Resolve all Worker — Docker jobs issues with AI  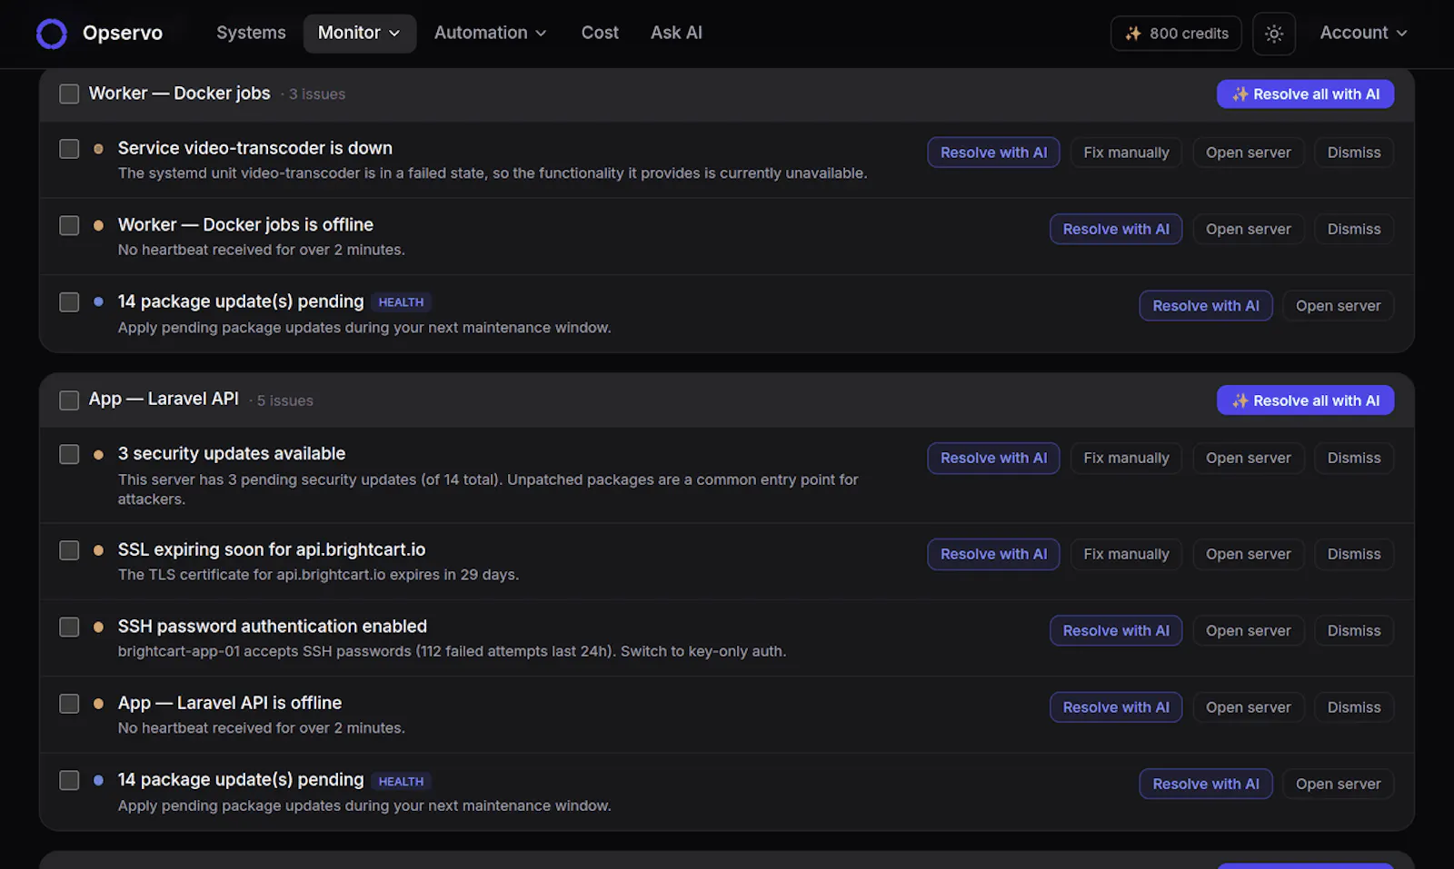[1305, 94]
